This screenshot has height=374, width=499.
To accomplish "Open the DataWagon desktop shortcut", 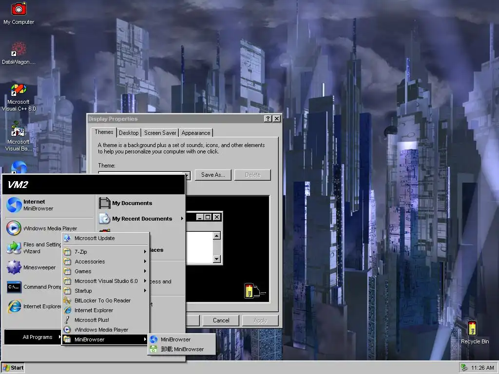I will pyautogui.click(x=19, y=53).
